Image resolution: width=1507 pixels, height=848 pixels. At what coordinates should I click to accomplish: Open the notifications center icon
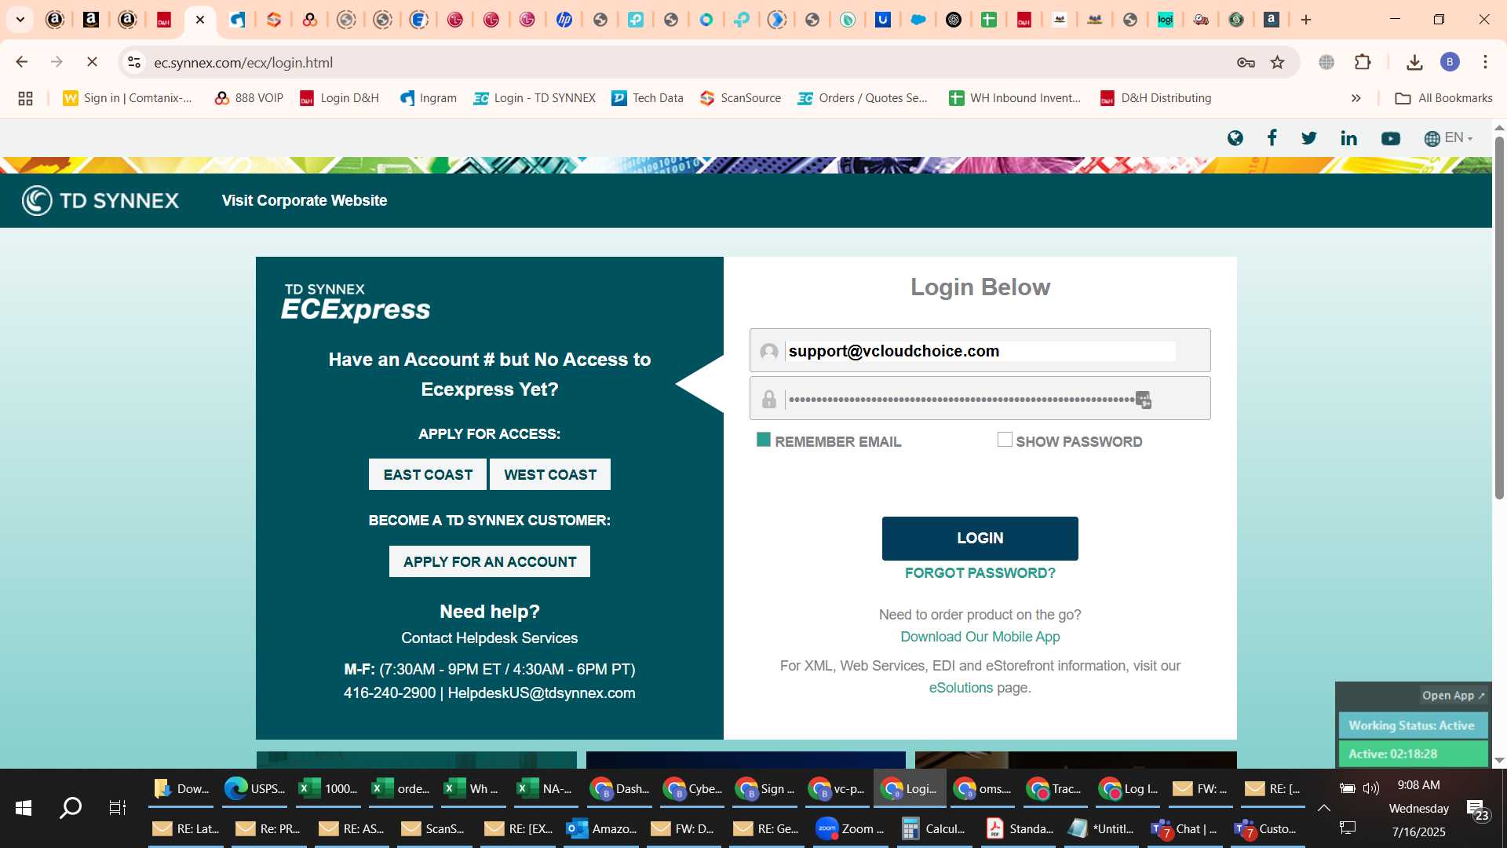click(x=1479, y=810)
